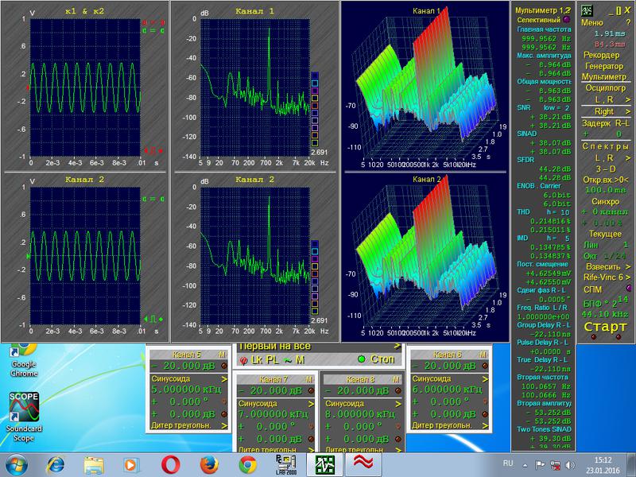
Task: Click the Стоп button in generator panel
Action: pyautogui.click(x=382, y=359)
